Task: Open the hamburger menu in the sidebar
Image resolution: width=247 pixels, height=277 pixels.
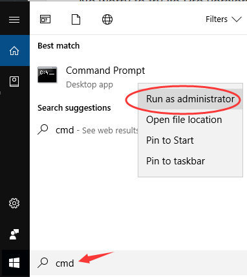Action: (14, 20)
